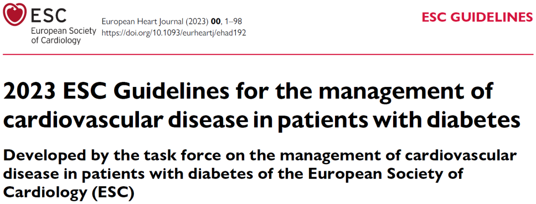Click "European Society" text beneath the logo

[x=64, y=31]
